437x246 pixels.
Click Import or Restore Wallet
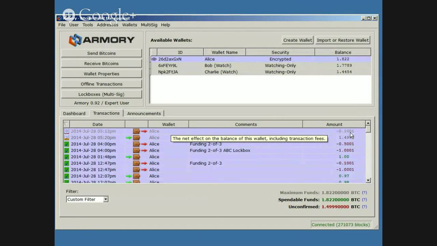[343, 40]
